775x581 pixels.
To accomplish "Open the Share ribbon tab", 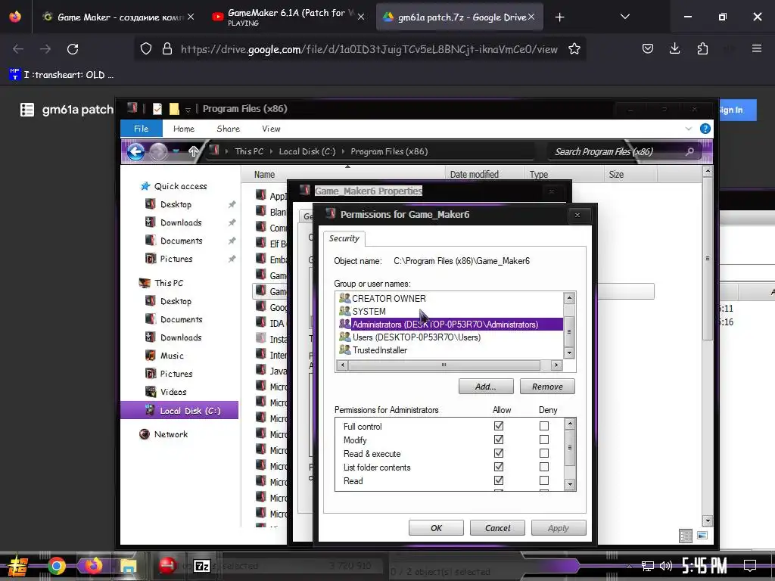I will (x=229, y=129).
